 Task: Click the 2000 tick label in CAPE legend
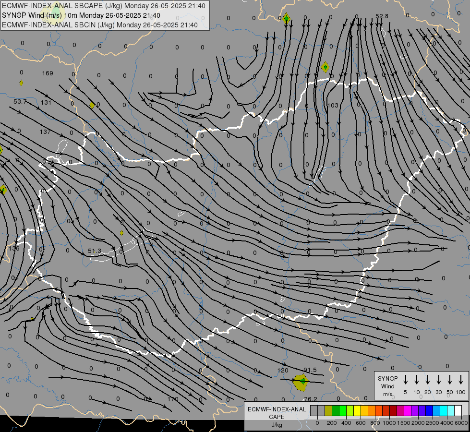pyautogui.click(x=418, y=423)
